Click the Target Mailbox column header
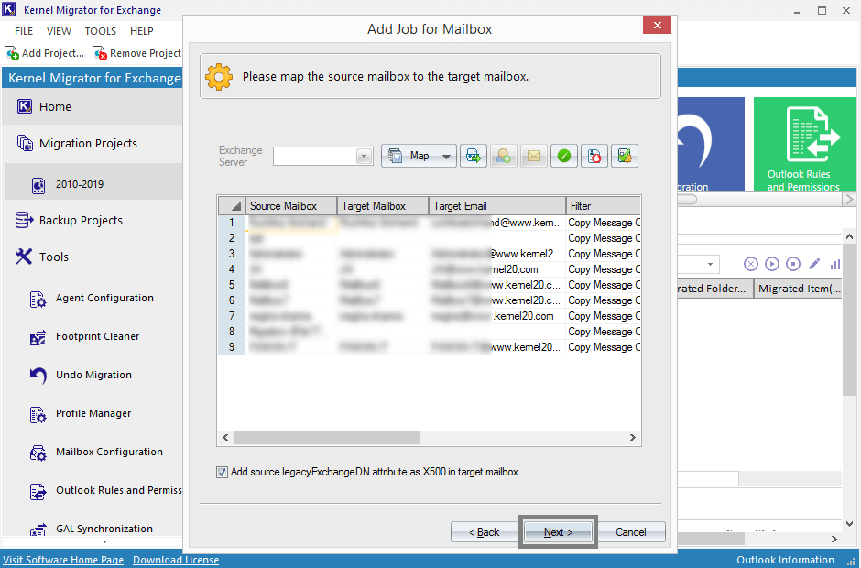This screenshot has height=568, width=861. click(383, 206)
